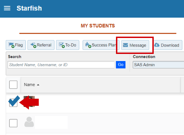Click the student search input field

61,65
